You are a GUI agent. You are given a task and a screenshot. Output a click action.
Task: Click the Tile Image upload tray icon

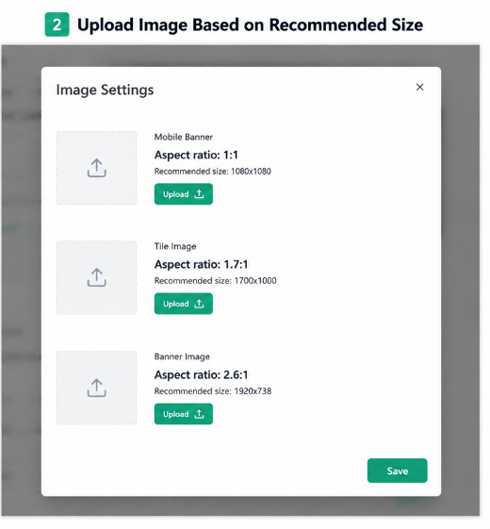(96, 277)
